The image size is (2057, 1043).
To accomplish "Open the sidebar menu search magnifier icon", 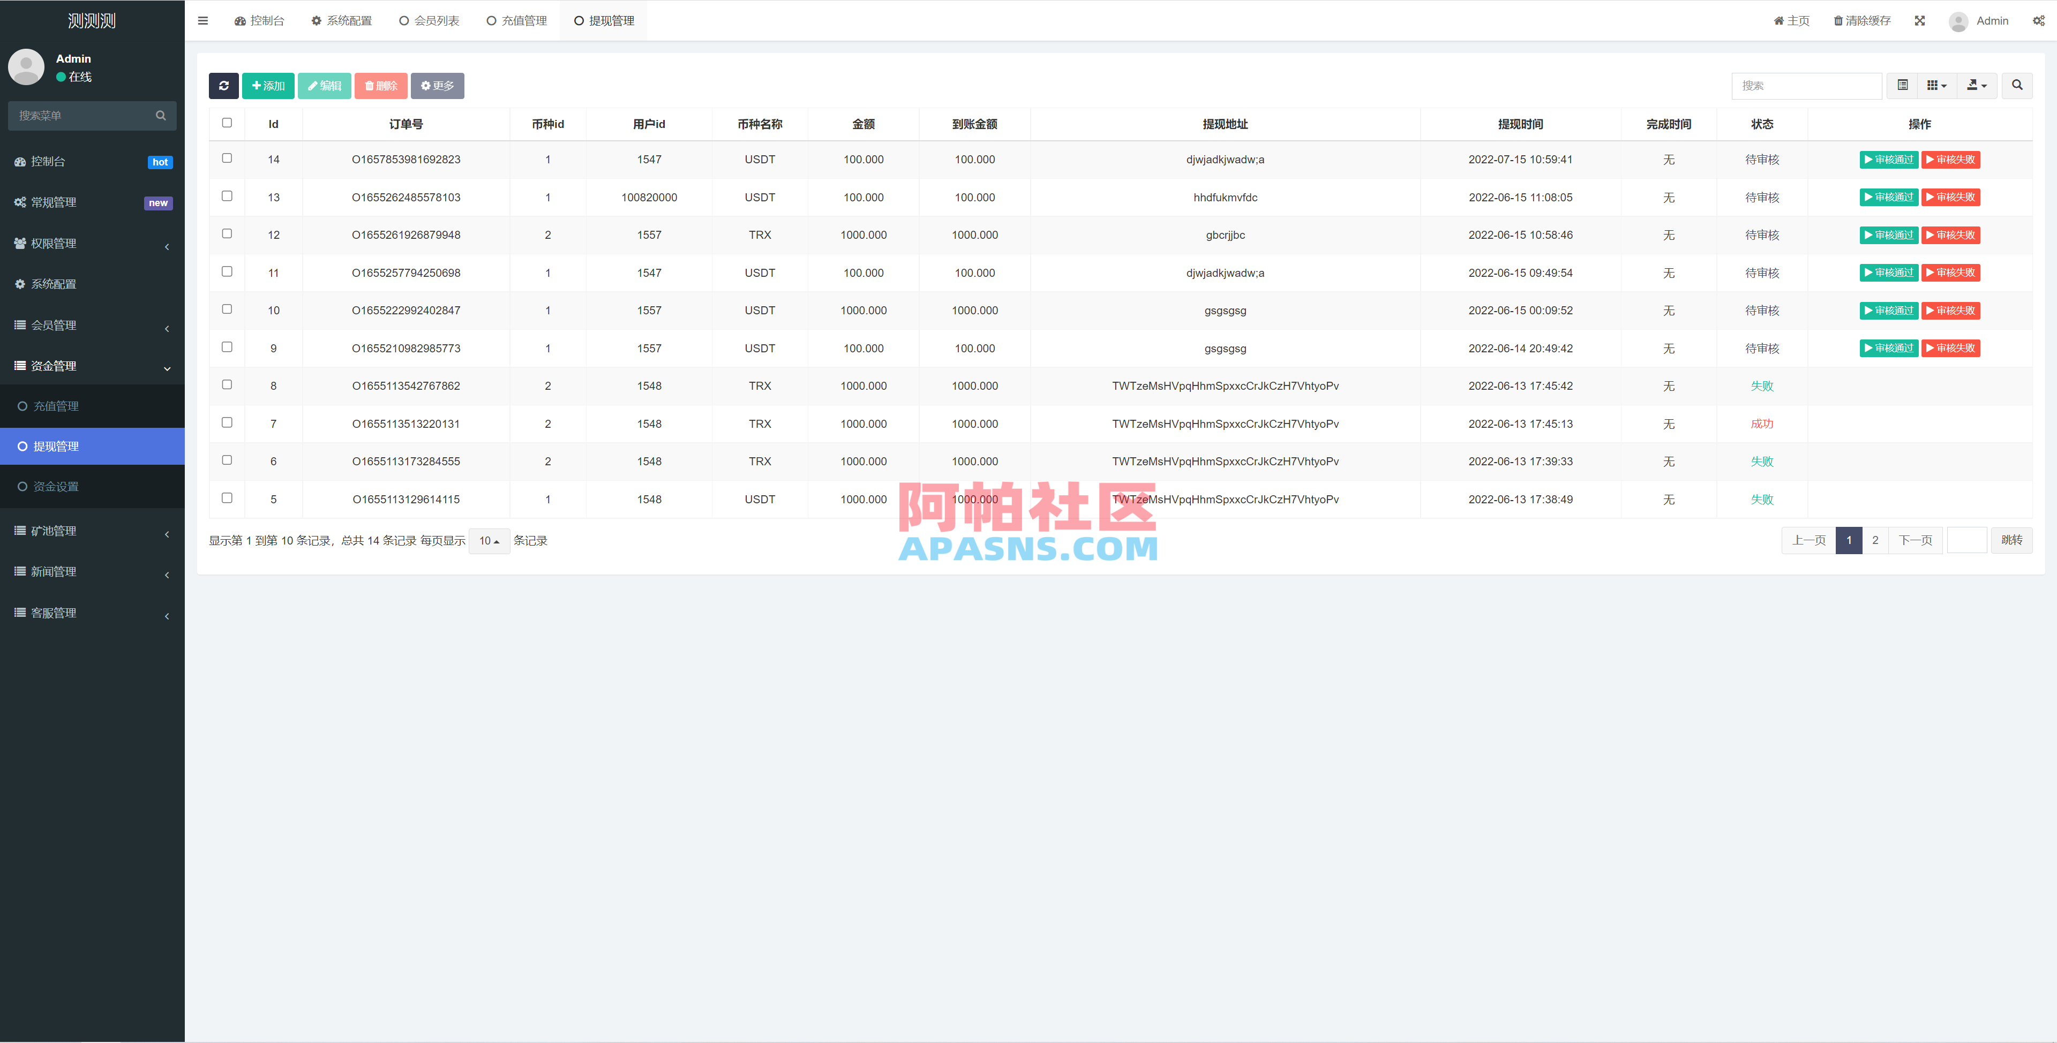I will pos(161,115).
